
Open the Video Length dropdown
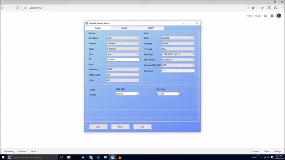point(123,75)
